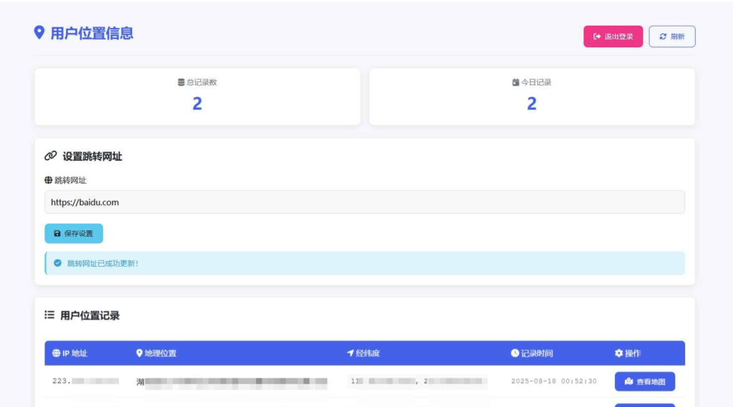The height and width of the screenshot is (407, 733).
Task: Focus the 跳转网址 URL input field
Action: [x=364, y=202]
